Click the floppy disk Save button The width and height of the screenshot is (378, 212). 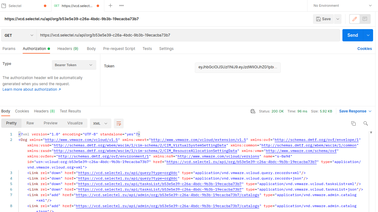pos(323,19)
